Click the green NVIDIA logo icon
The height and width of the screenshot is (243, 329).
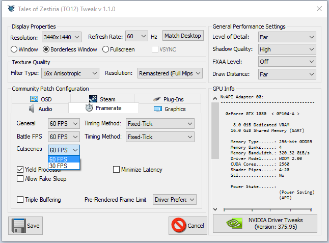pyautogui.click(x=234, y=223)
